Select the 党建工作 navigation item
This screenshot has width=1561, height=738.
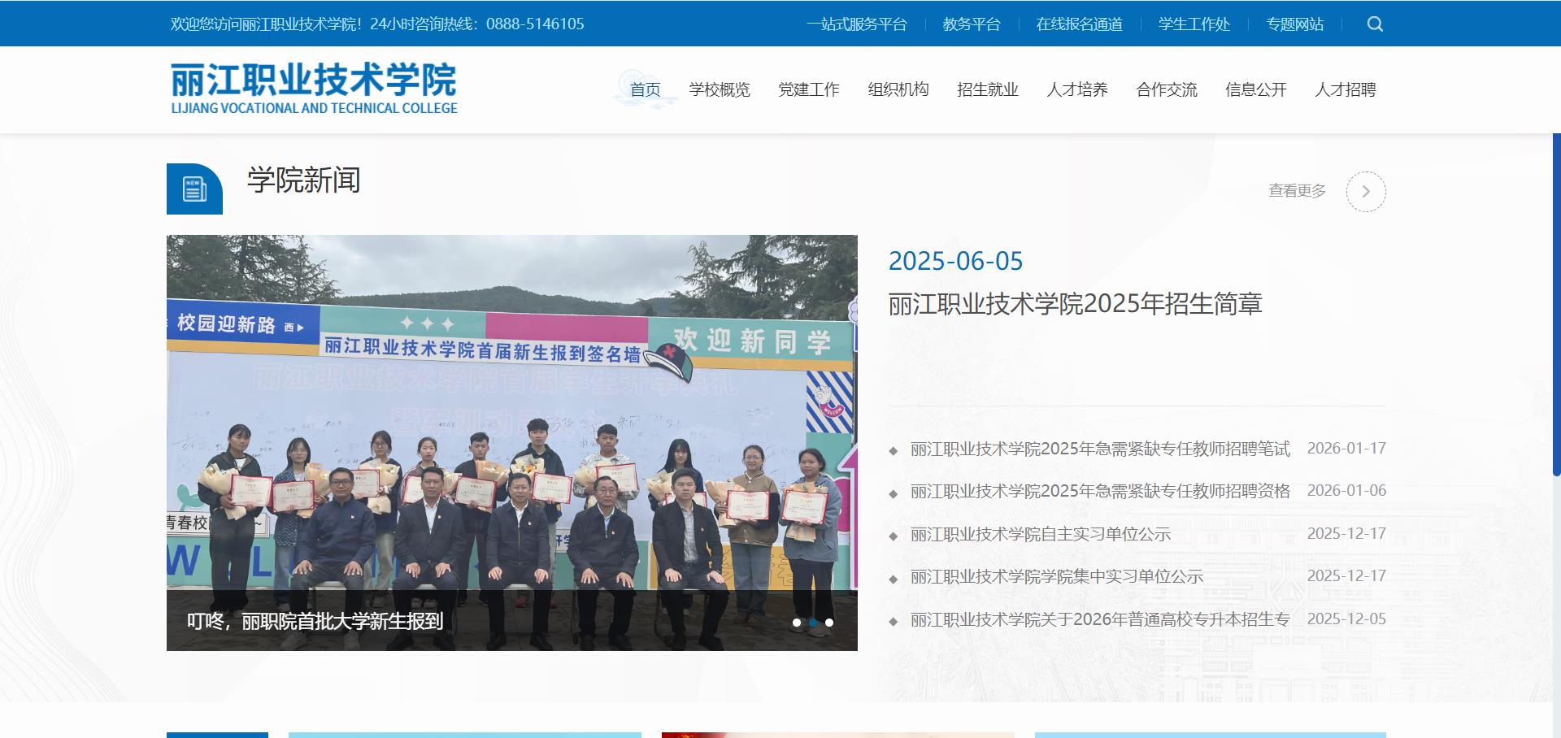tap(810, 89)
